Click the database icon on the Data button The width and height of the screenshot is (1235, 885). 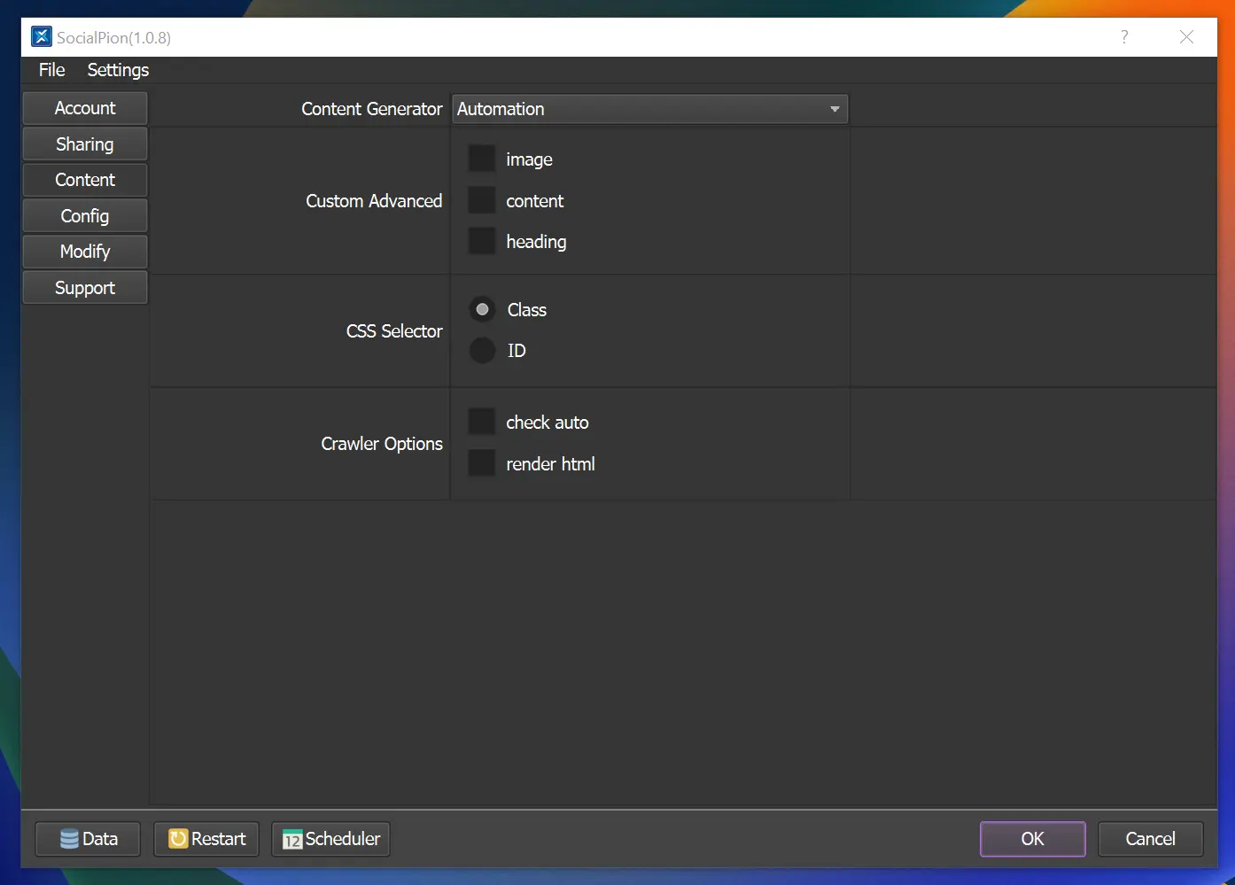click(x=69, y=839)
